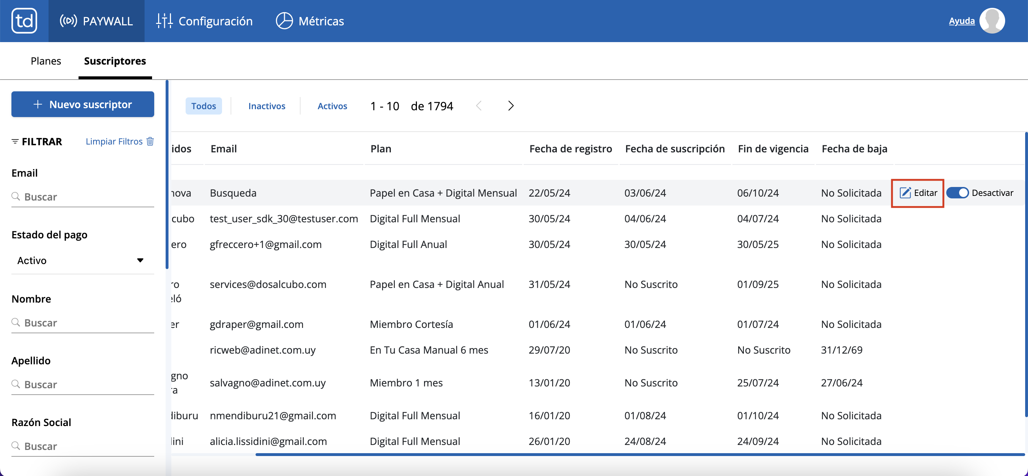Open the PAYWALL navigation menu
The height and width of the screenshot is (476, 1028).
tap(96, 21)
